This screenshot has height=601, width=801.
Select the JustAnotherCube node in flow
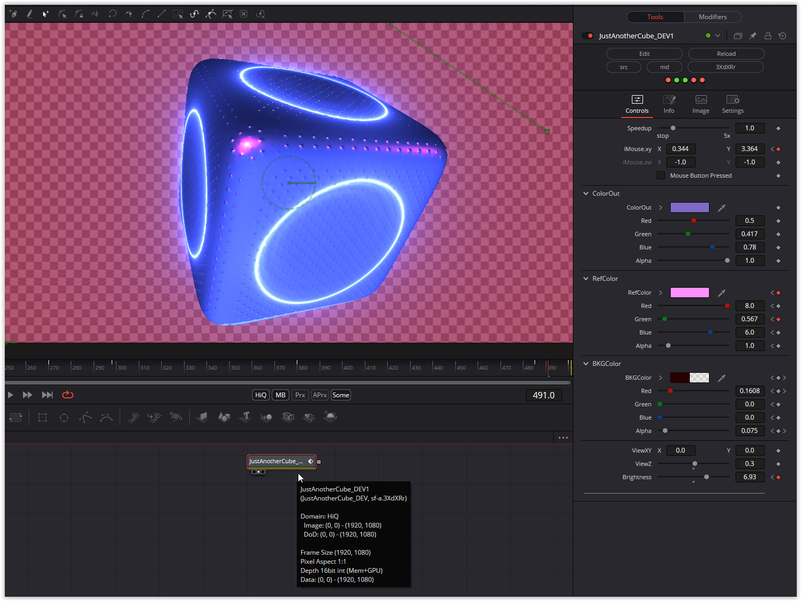point(281,462)
